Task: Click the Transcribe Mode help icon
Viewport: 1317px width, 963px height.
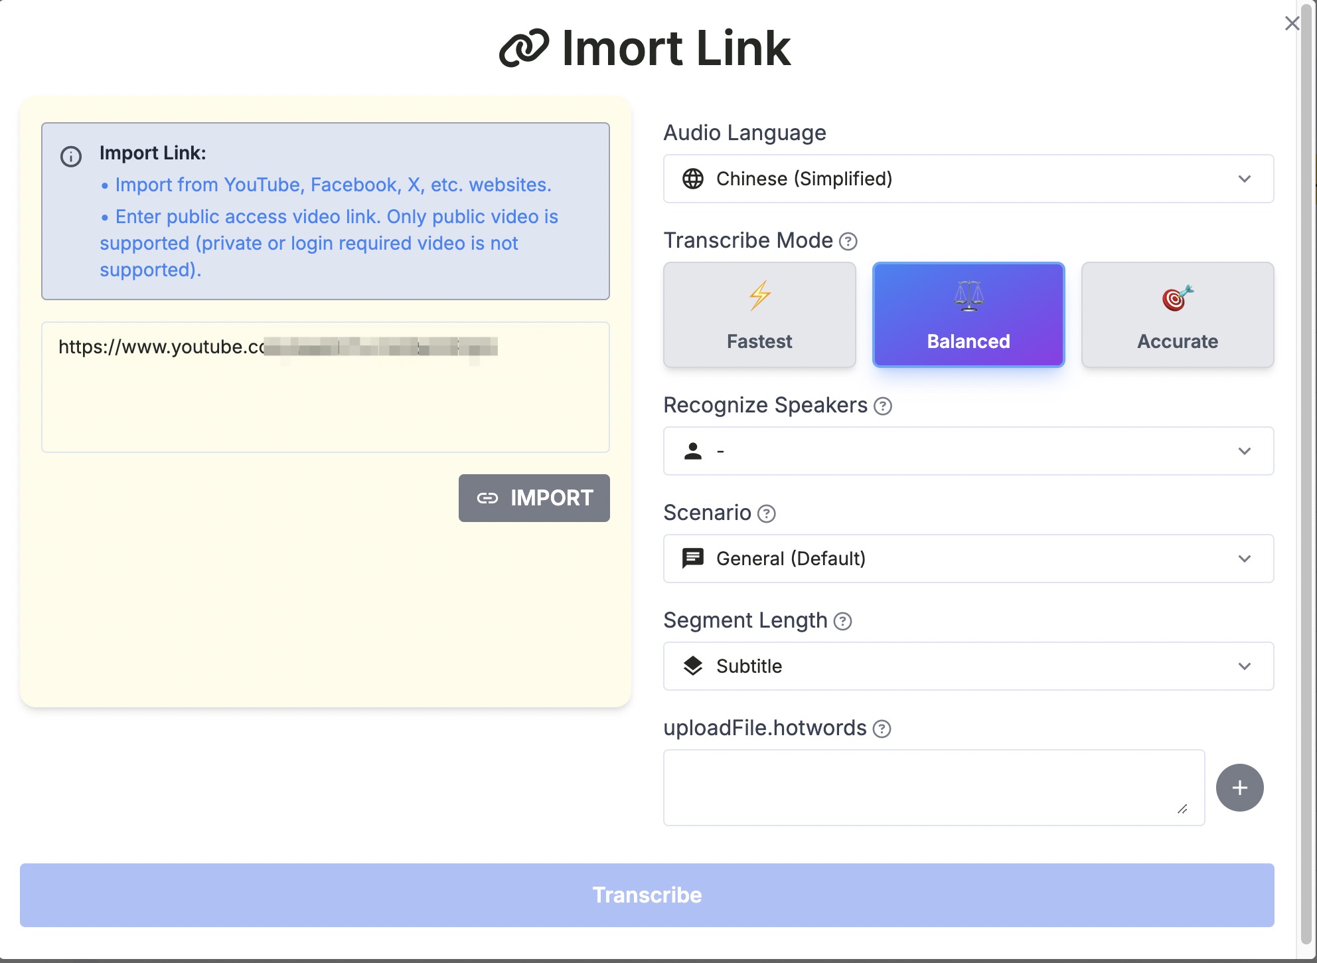Action: coord(848,241)
